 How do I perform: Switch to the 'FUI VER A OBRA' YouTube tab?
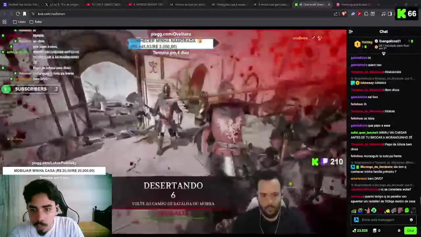point(104,5)
